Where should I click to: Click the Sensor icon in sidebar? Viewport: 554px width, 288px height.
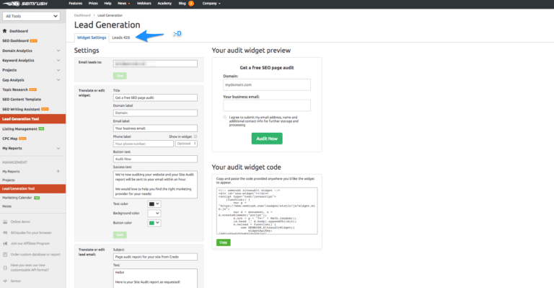[x=5, y=281]
